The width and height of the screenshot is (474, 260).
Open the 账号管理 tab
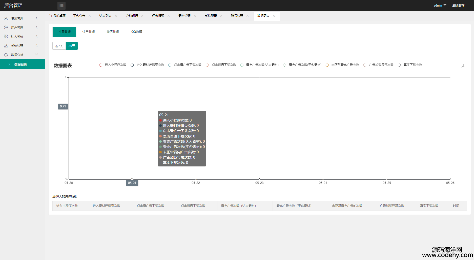click(237, 16)
